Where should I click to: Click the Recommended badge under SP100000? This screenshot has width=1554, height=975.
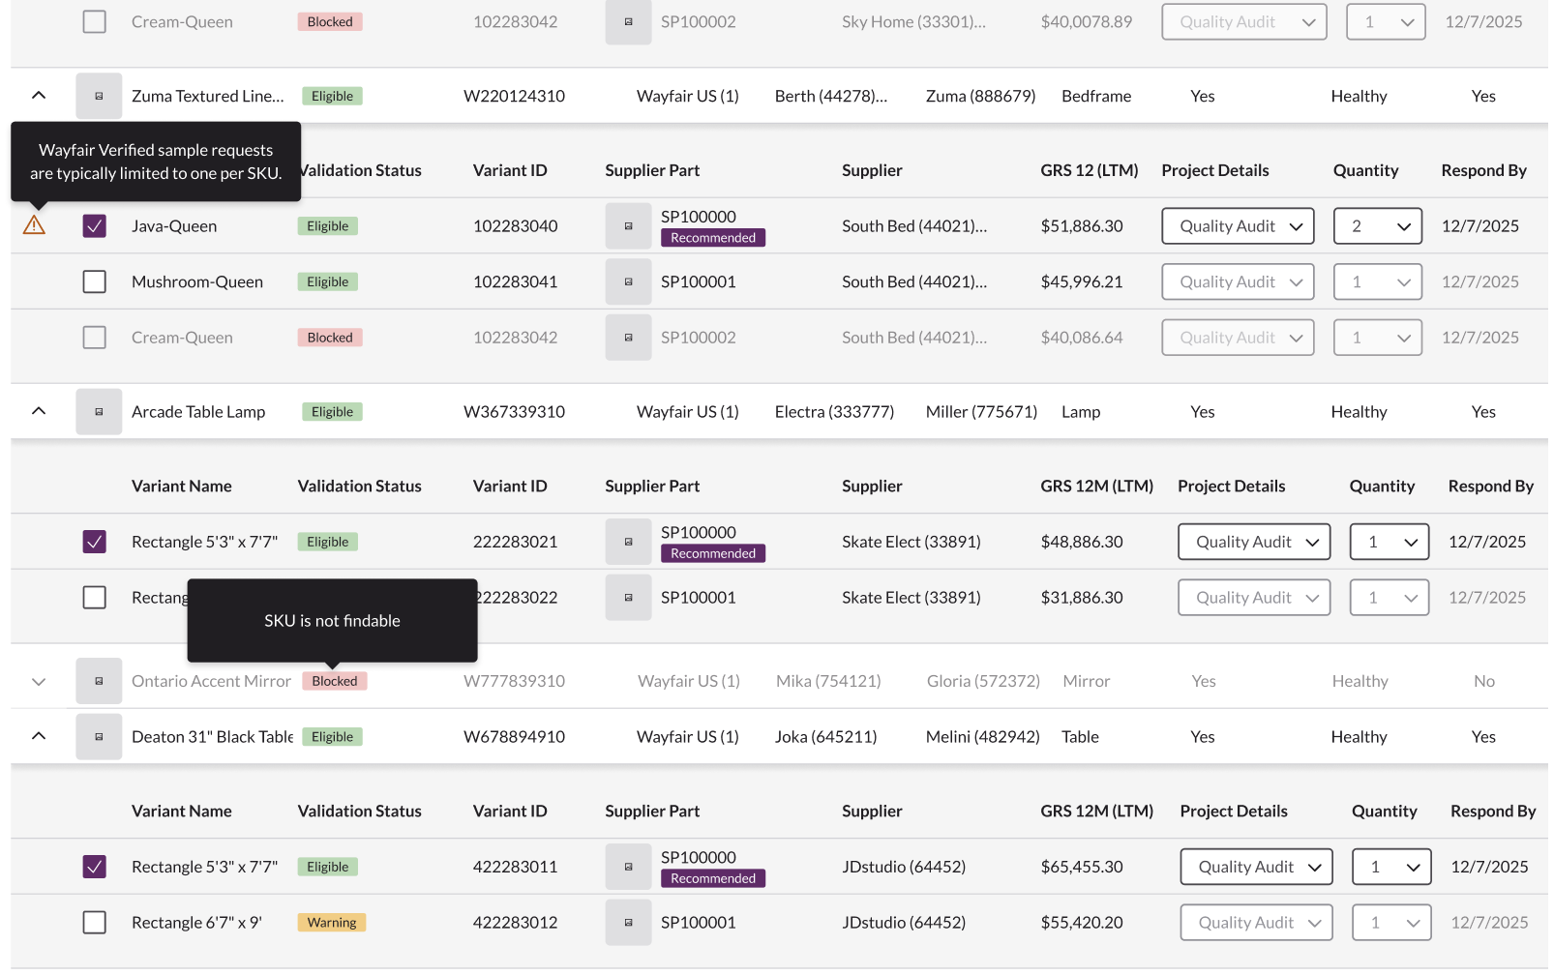coord(712,237)
